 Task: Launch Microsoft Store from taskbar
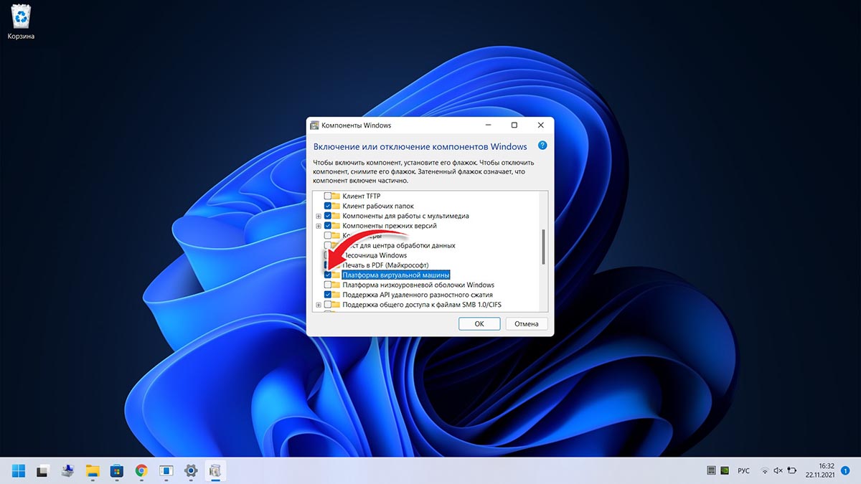(x=116, y=470)
